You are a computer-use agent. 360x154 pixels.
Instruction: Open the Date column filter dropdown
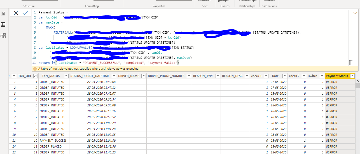pyautogui.click(x=284, y=76)
